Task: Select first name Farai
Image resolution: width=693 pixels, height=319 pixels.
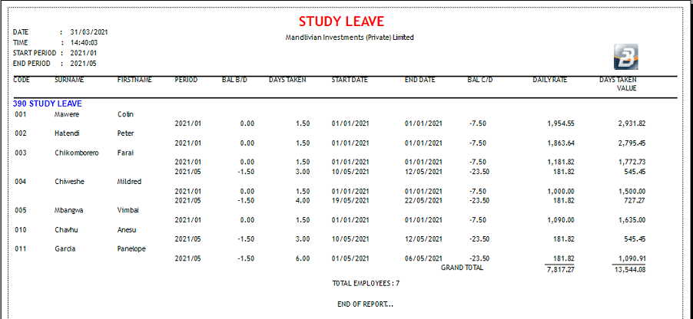Action: pos(125,153)
